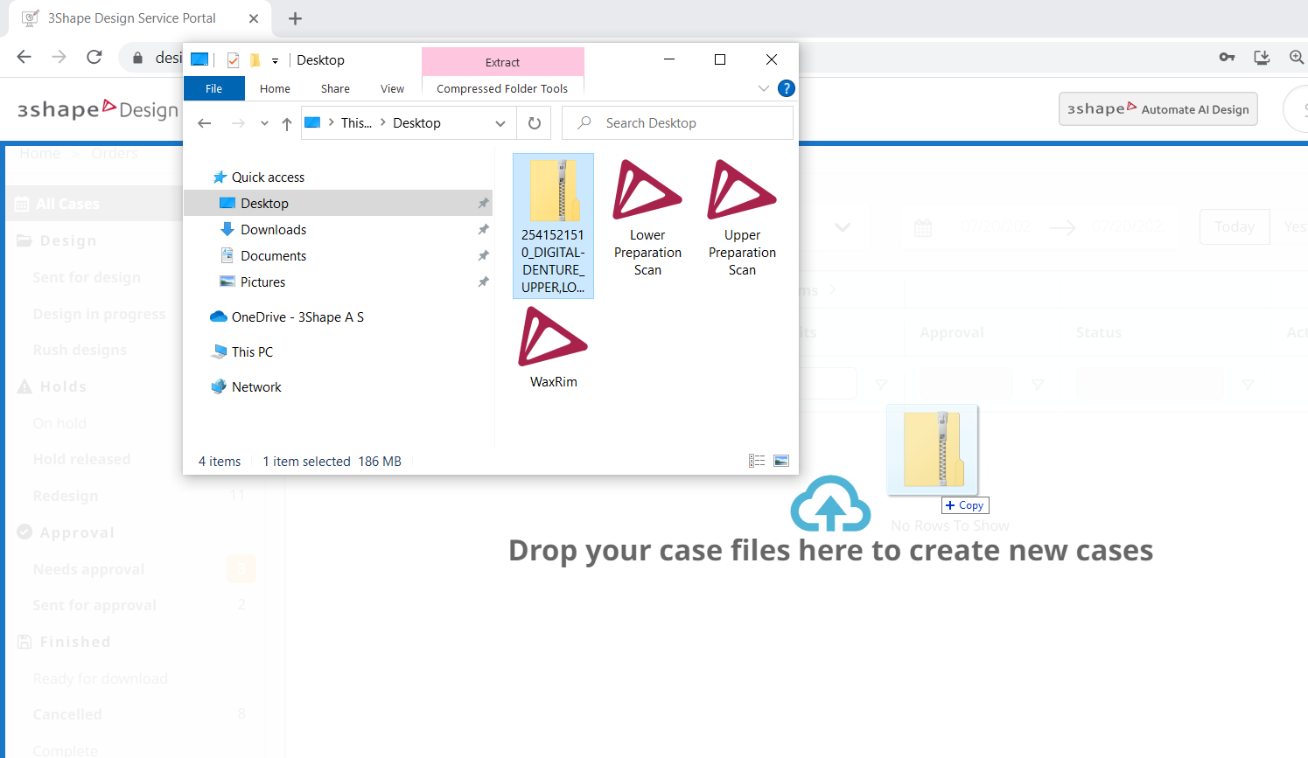The image size is (1308, 758).
Task: Expand the Explorer ribbon chevron
Action: pos(764,88)
